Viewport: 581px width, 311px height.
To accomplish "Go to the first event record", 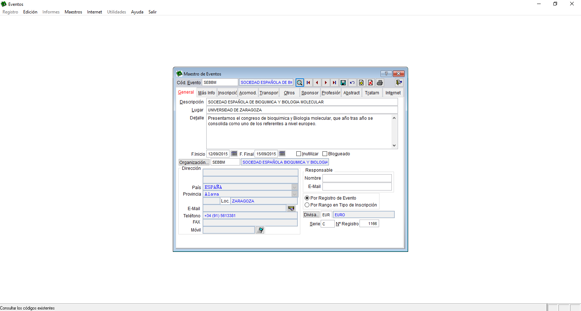I will point(308,83).
